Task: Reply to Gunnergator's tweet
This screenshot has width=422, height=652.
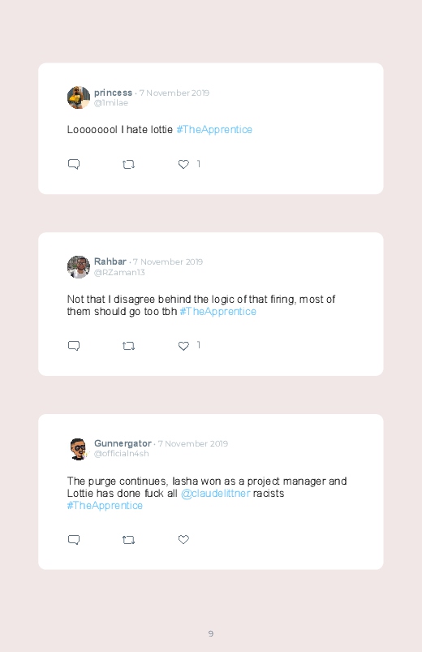Action: click(74, 540)
